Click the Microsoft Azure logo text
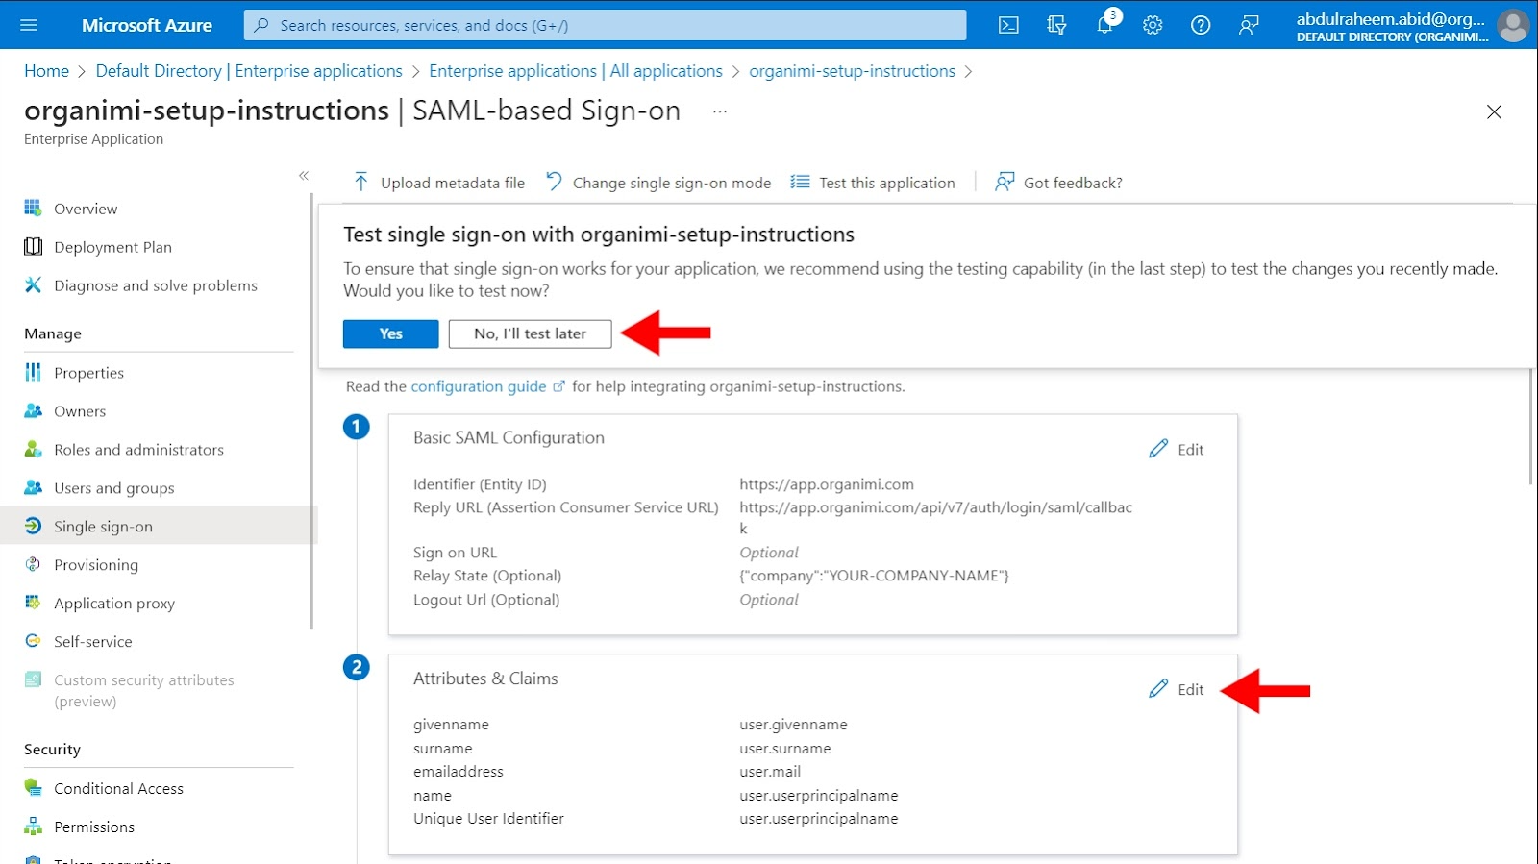The image size is (1538, 864). (147, 25)
